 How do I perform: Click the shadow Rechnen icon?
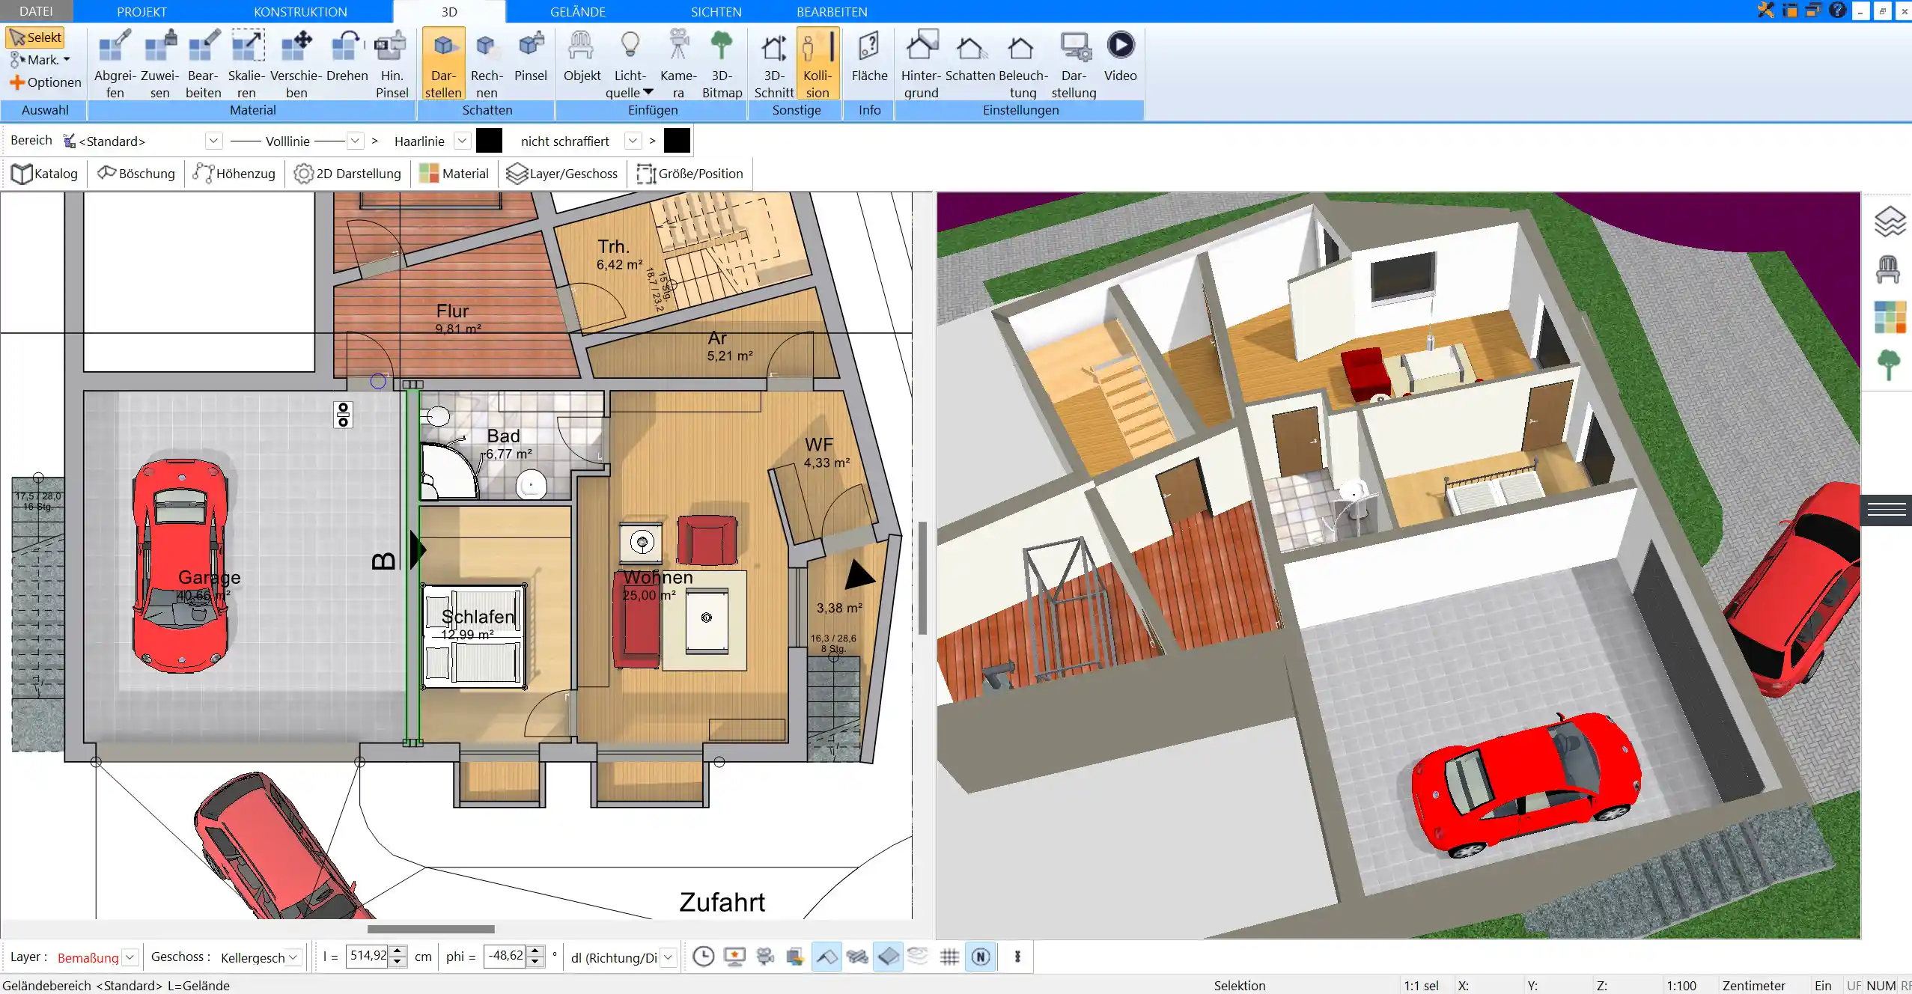tap(487, 64)
